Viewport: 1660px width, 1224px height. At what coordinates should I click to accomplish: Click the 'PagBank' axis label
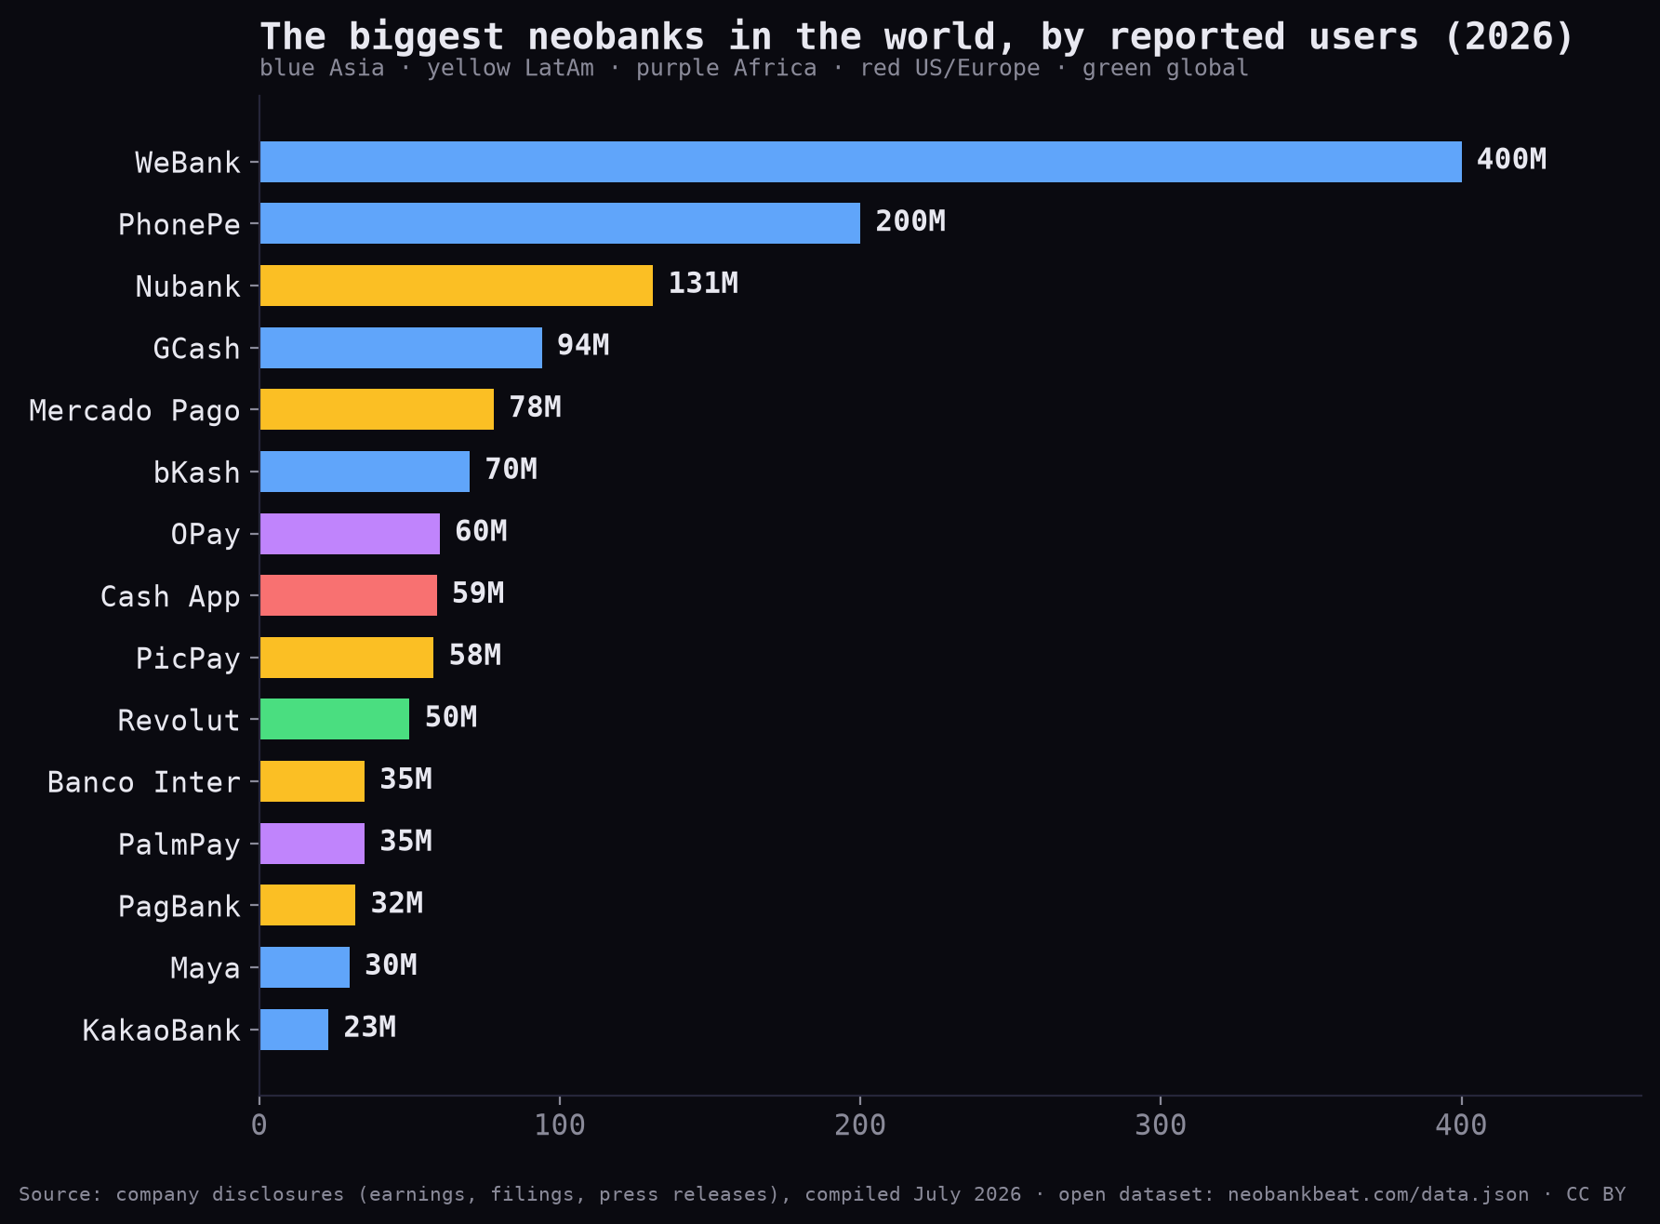click(179, 907)
